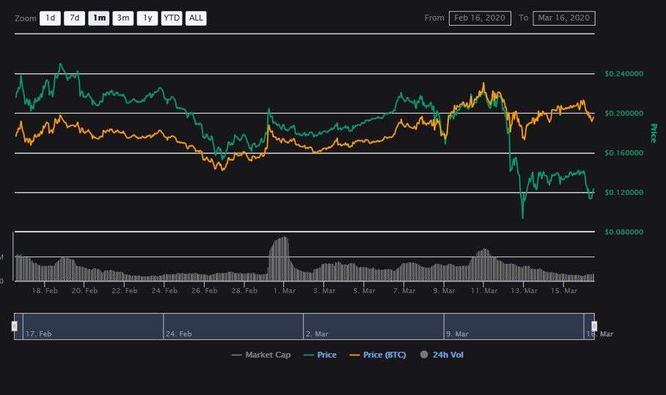Edit the From date field
Viewport: 666px width, 395px height.
(x=480, y=18)
